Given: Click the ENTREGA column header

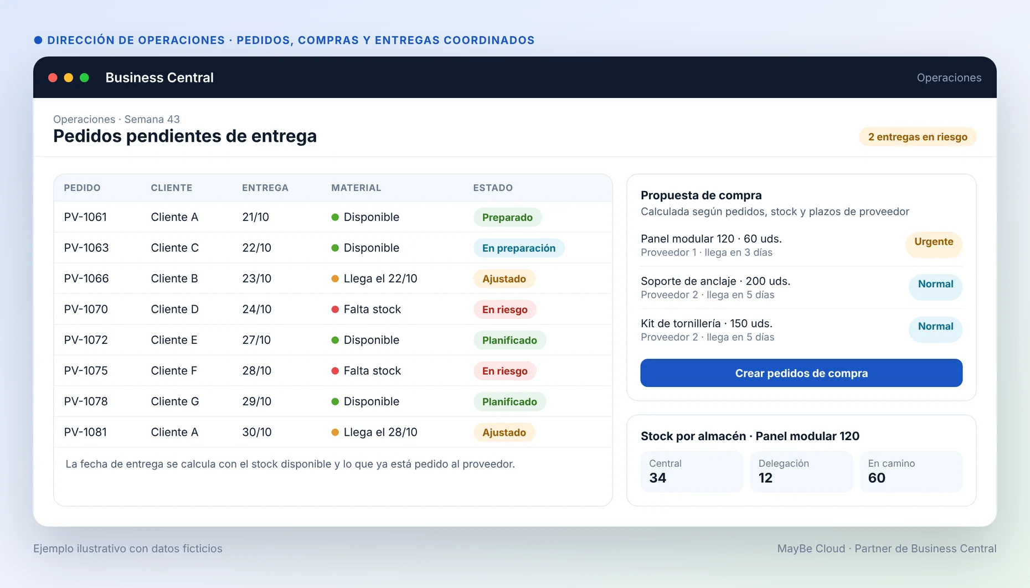Looking at the screenshot, I should point(265,188).
